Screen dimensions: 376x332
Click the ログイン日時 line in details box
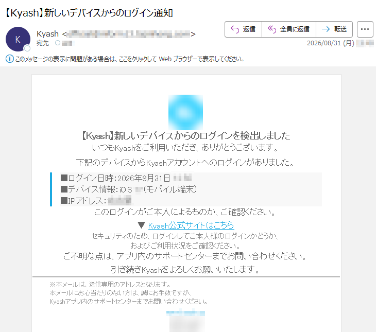(x=126, y=178)
